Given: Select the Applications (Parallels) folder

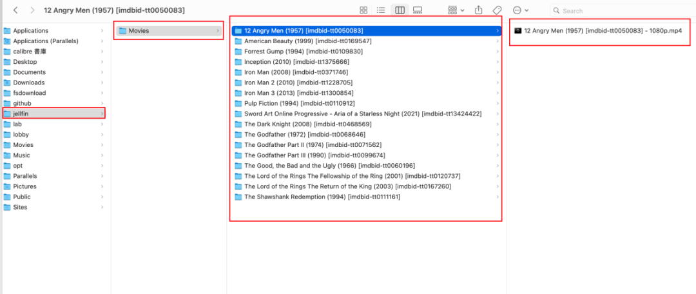Looking at the screenshot, I should [x=53, y=41].
